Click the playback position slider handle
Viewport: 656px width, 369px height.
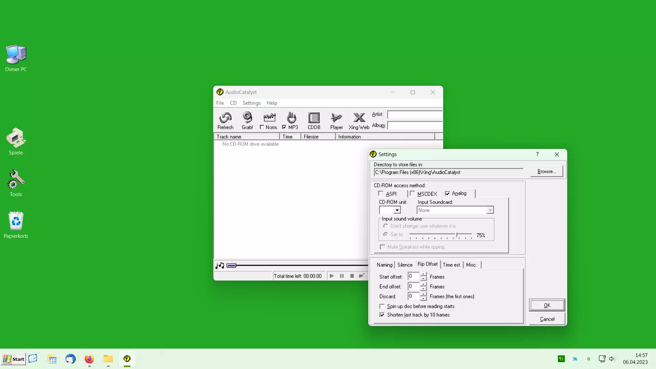231,265
